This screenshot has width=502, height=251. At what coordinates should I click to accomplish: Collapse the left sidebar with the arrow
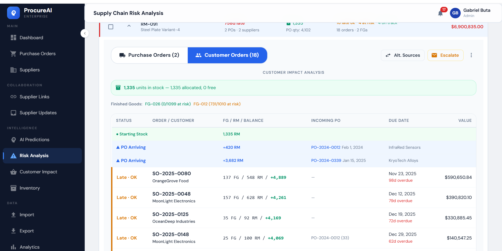click(84, 33)
